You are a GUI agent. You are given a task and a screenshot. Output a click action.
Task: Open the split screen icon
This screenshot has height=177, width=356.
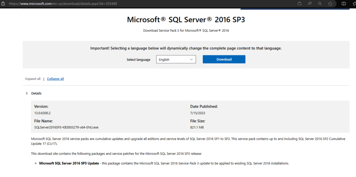pyautogui.click(x=344, y=3)
